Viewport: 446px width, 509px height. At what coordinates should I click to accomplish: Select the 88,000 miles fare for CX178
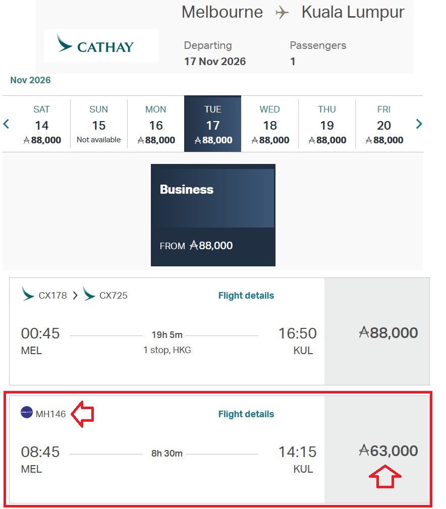pyautogui.click(x=388, y=332)
